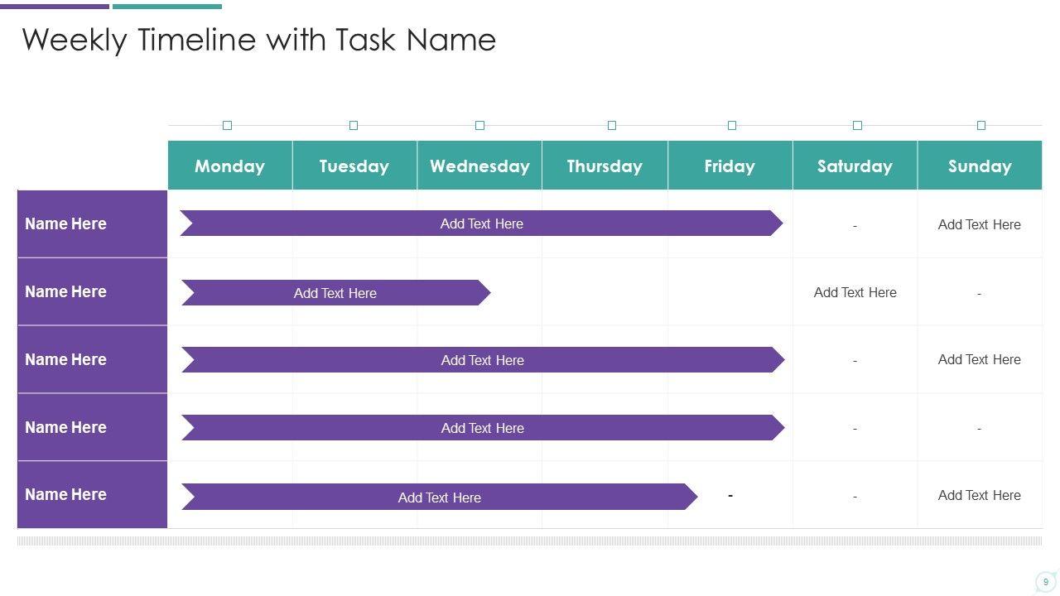The height and width of the screenshot is (596, 1060).
Task: Click the square marker above Wednesday
Action: (x=479, y=125)
